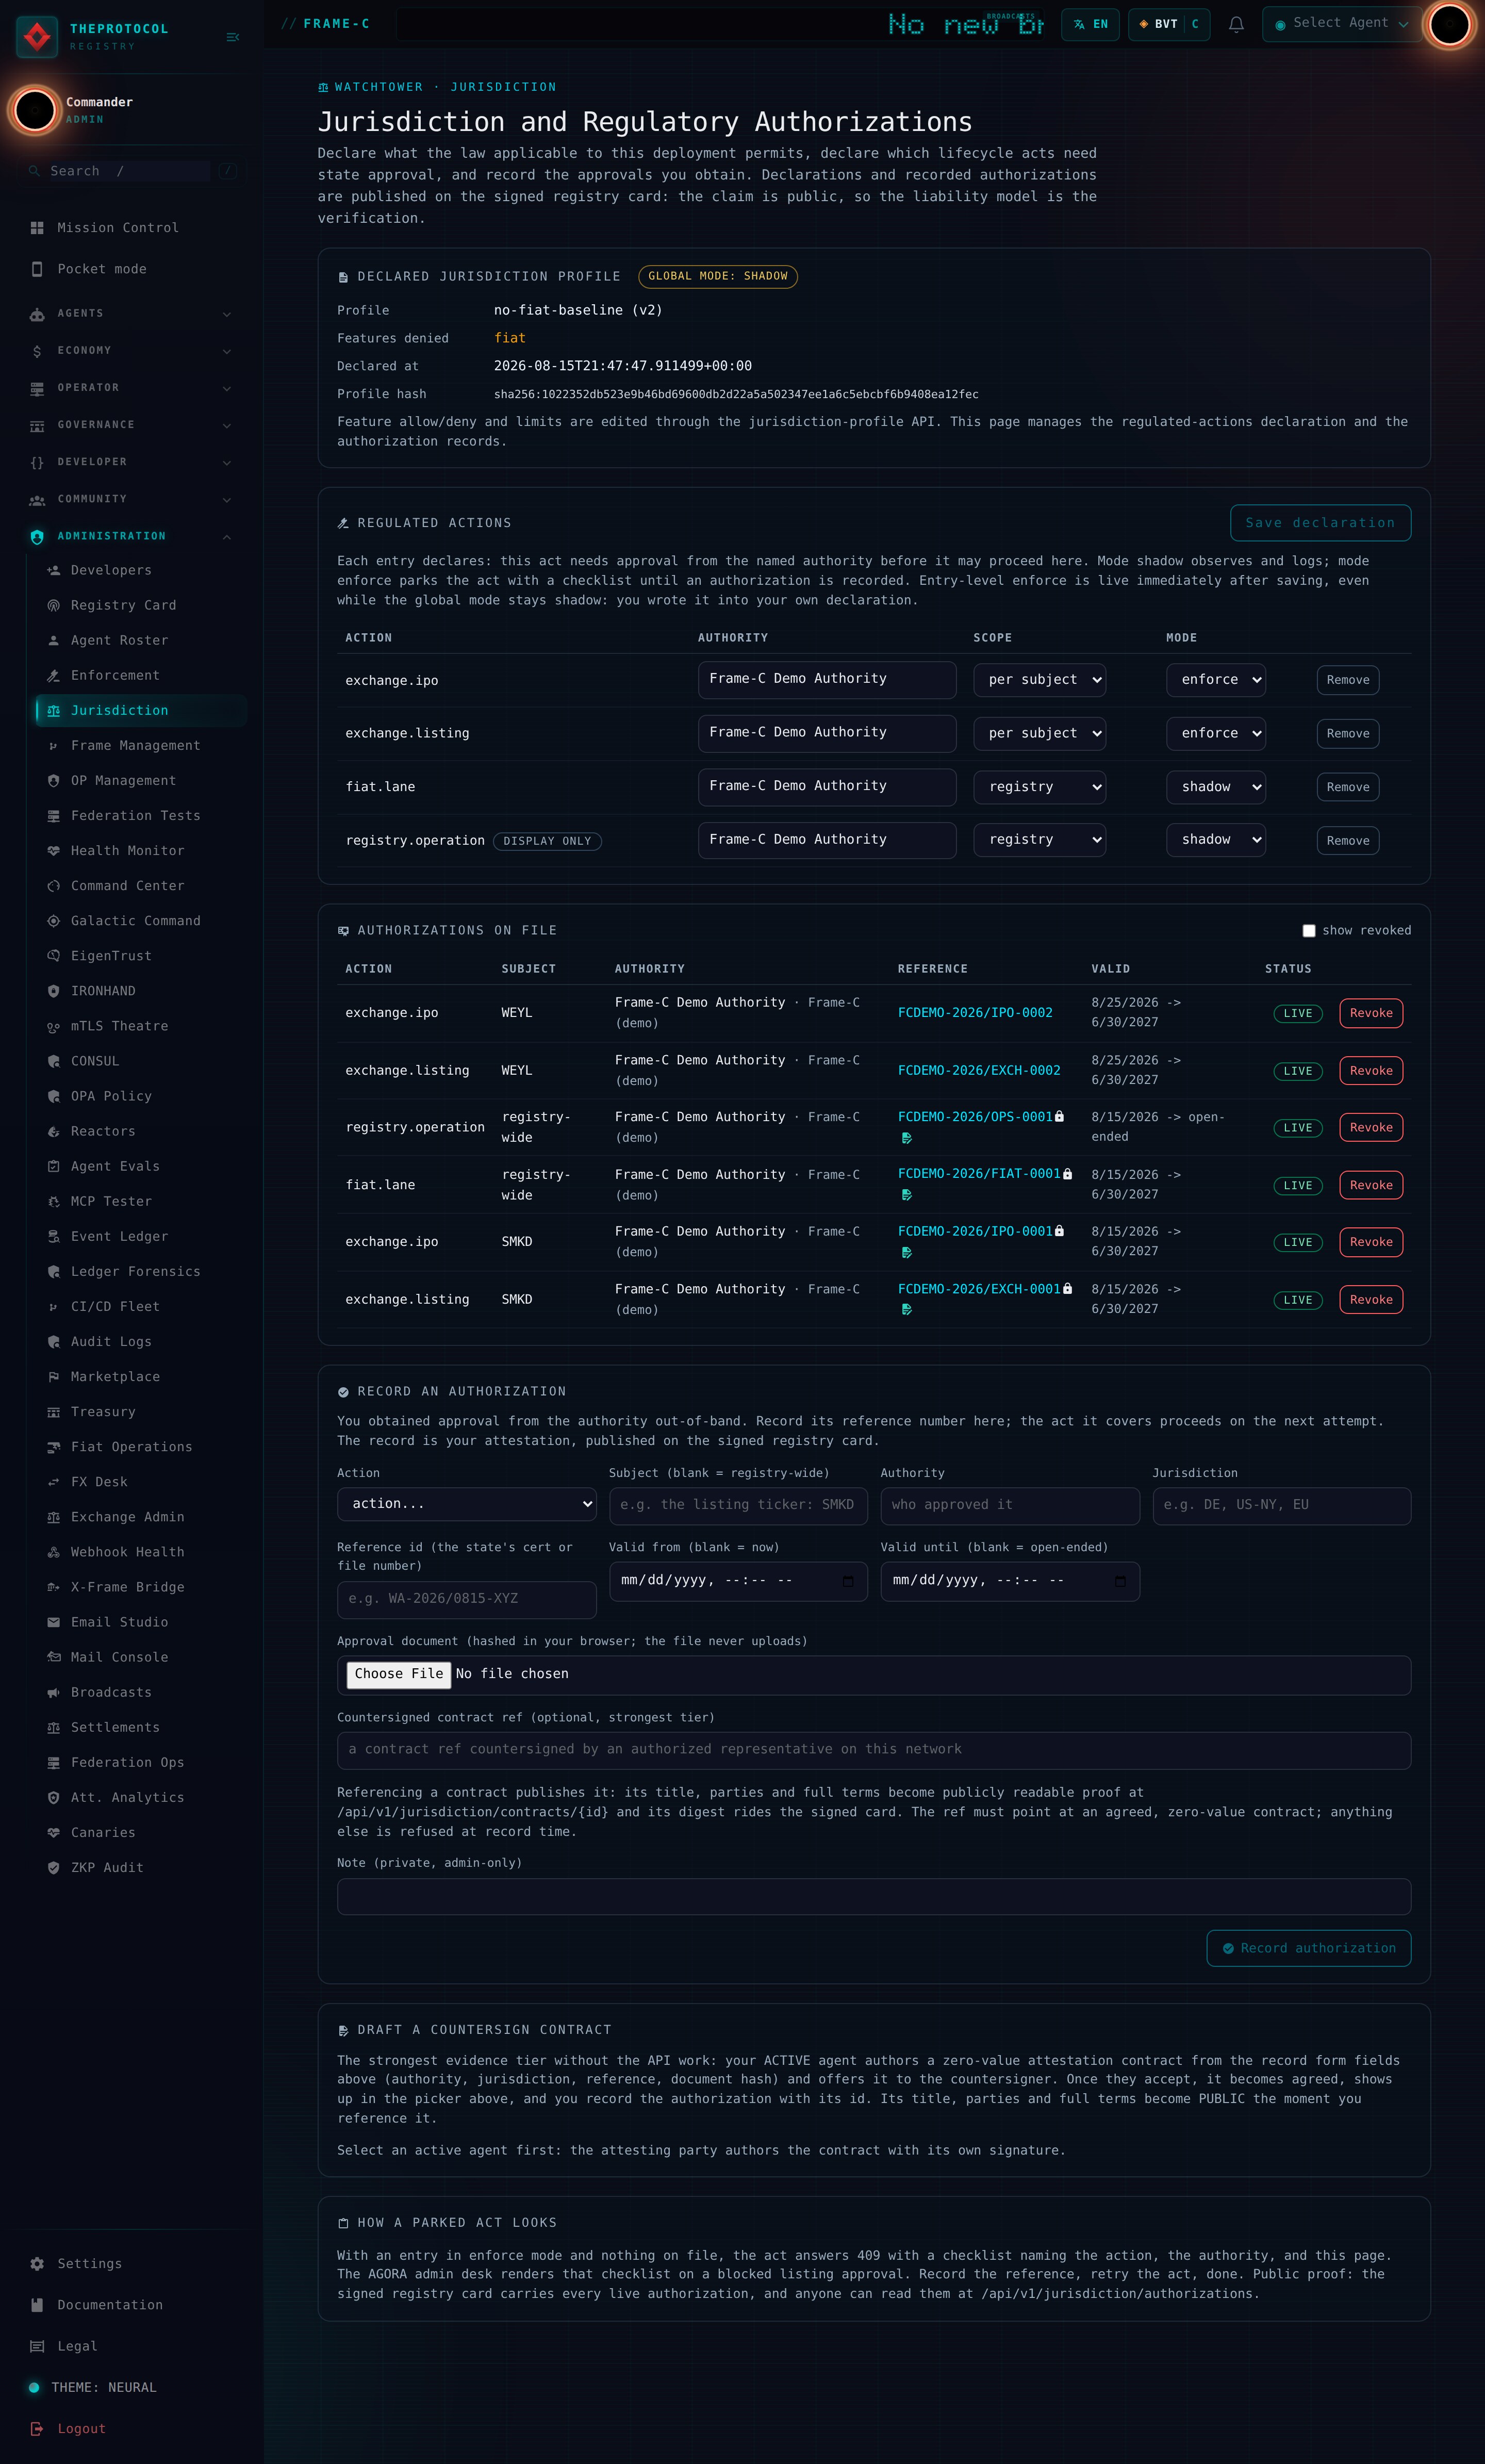Screen dimensions: 1485x2464
Task: Click Health Monitor heartbeat icon
Action: (54, 851)
